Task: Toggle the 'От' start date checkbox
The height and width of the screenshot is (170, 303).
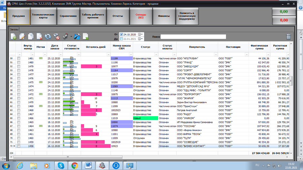Action: tap(122, 34)
